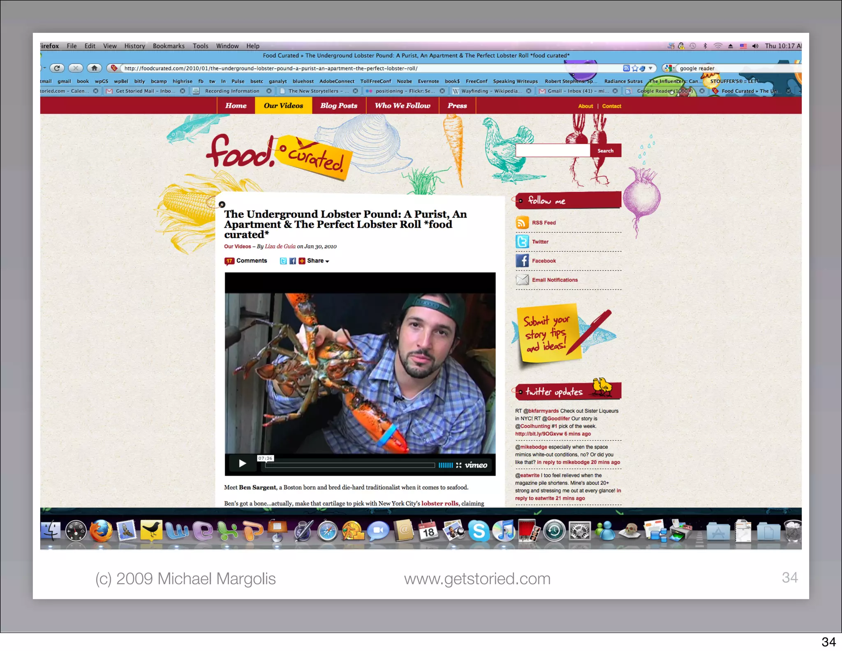The height and width of the screenshot is (651, 842).
Task: Click the Contact link in the header
Action: click(611, 106)
